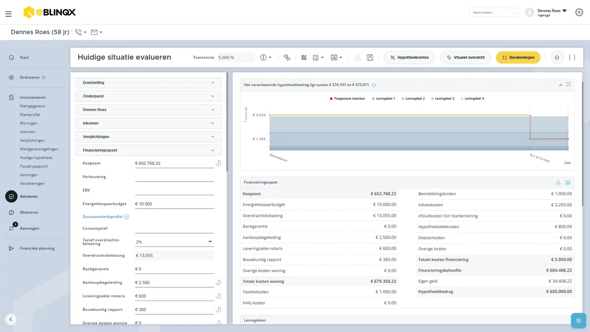Click the Klant zoeken search field
This screenshot has height=332, width=590.
[x=494, y=12]
